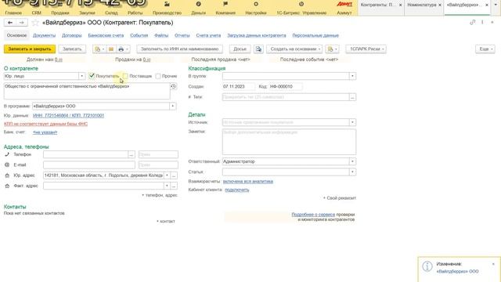The width and height of the screenshot is (501, 282).
Task: Expand the Юр. адрес dropdown arrow
Action: [167, 175]
